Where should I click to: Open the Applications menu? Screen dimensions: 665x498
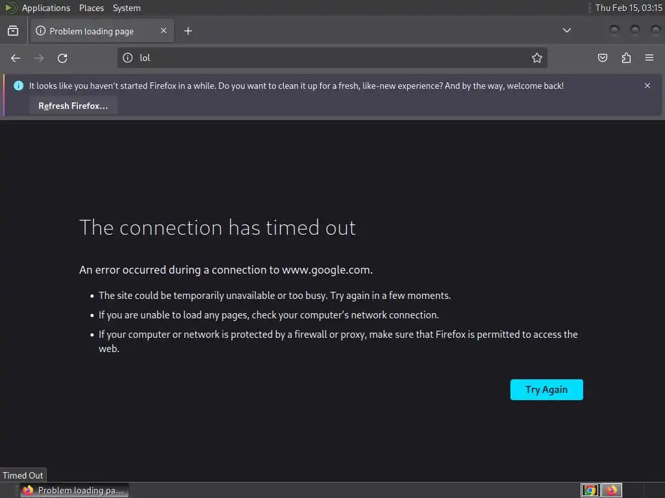click(46, 8)
